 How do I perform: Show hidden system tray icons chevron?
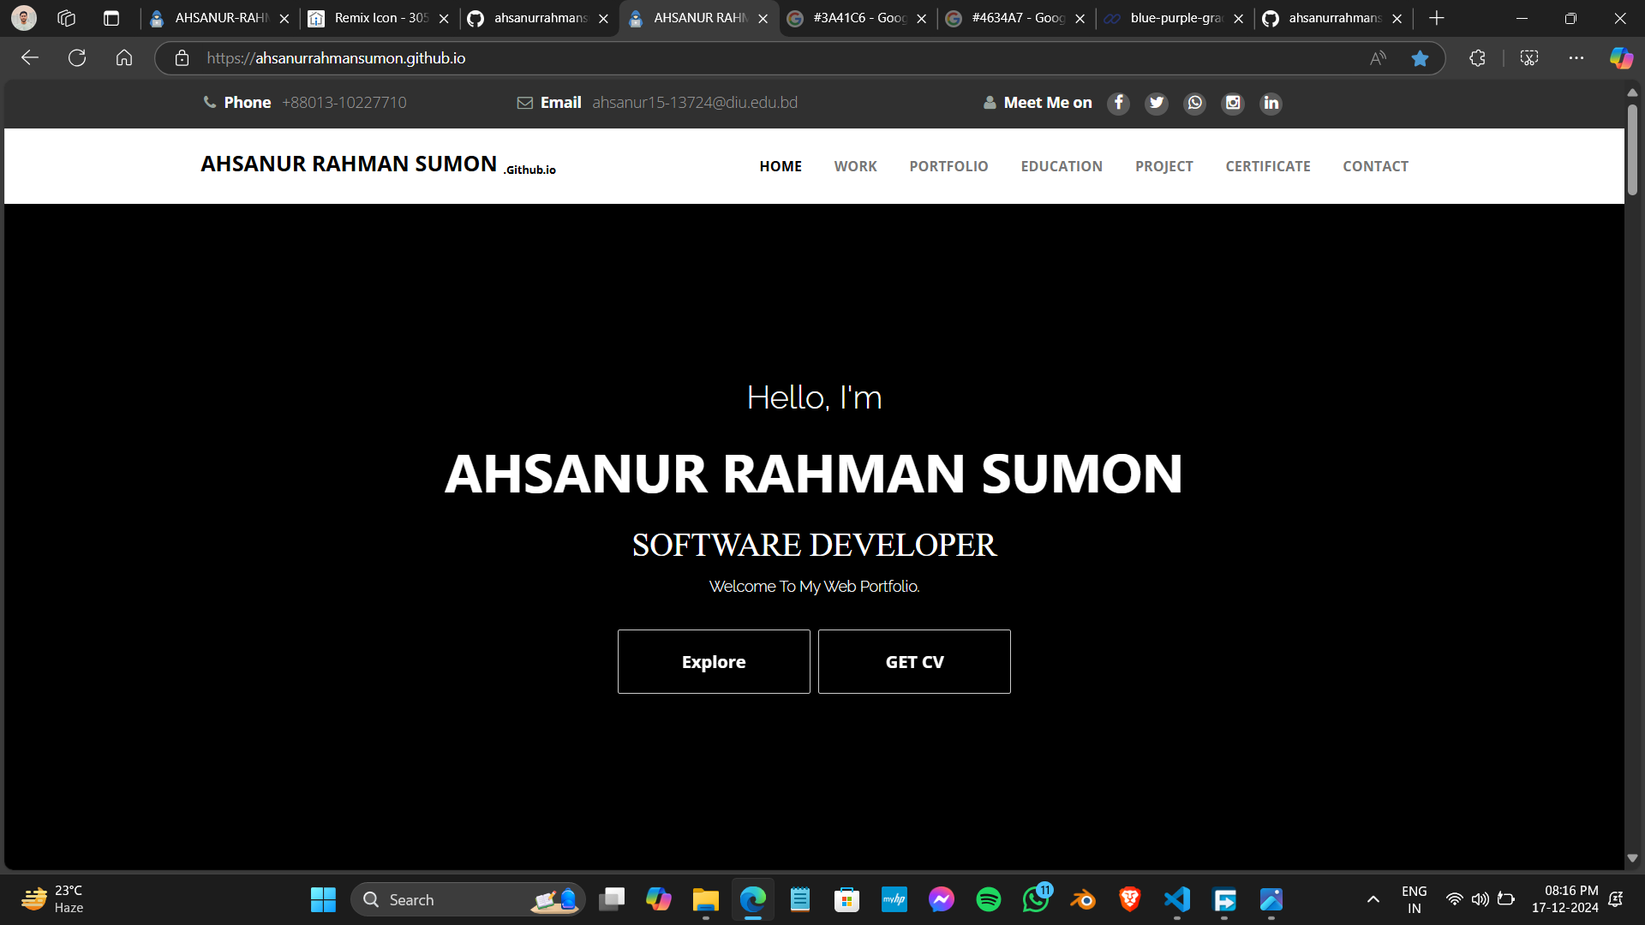point(1373,899)
